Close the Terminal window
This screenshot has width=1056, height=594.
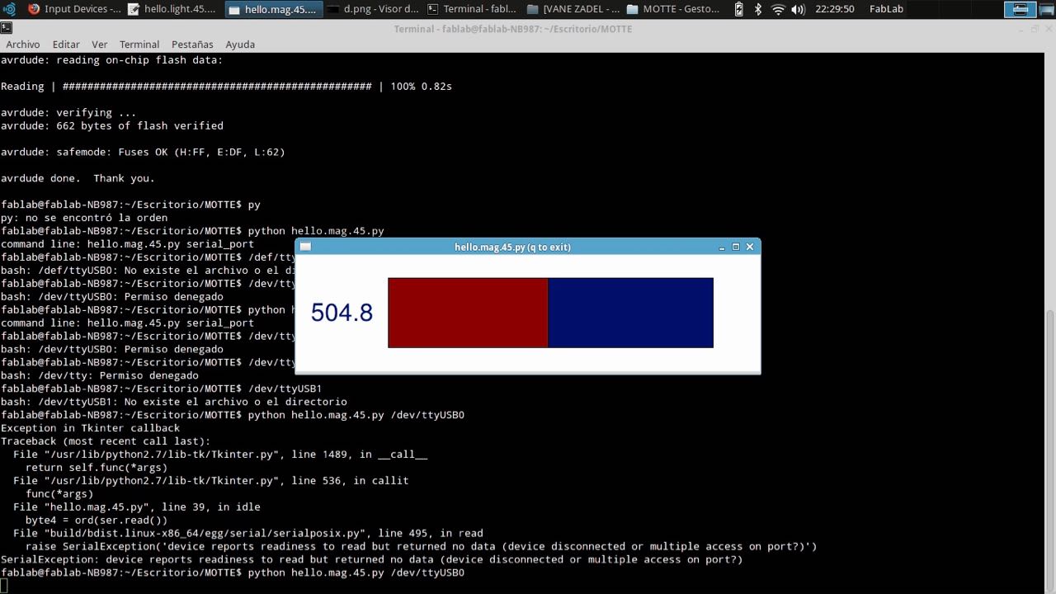click(x=1048, y=29)
